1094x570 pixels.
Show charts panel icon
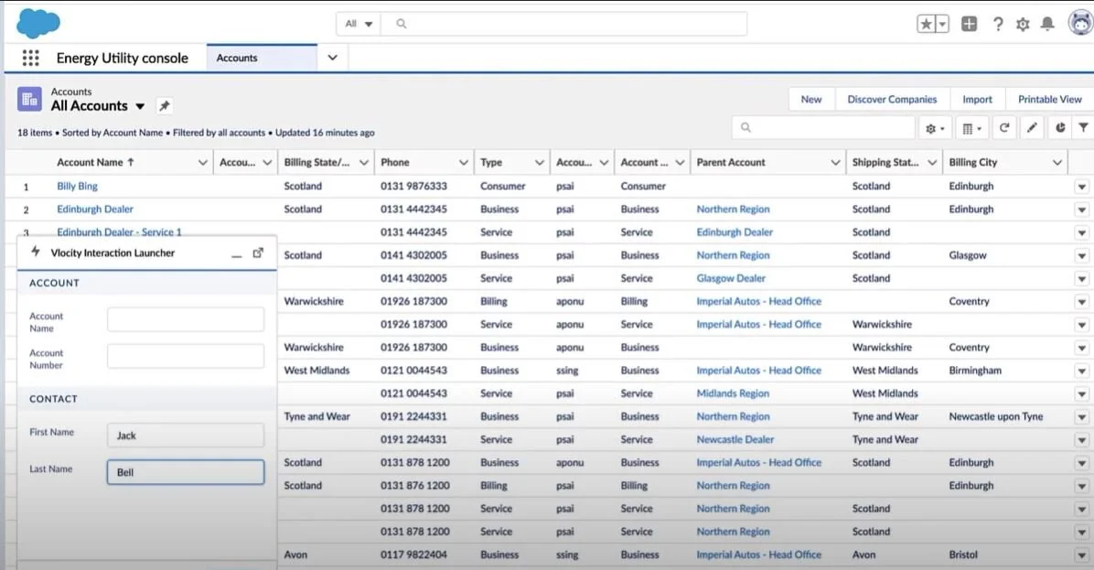(x=1060, y=128)
